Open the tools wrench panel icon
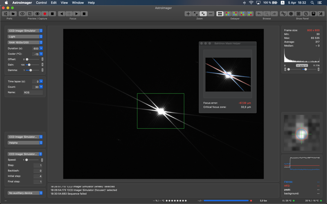The image size is (327, 204). coord(321,14)
